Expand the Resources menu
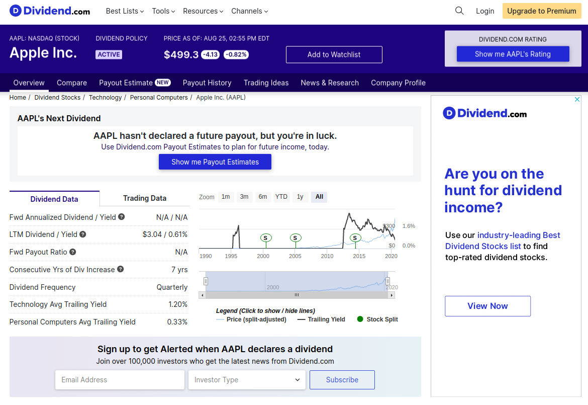588x405 pixels. (x=203, y=11)
